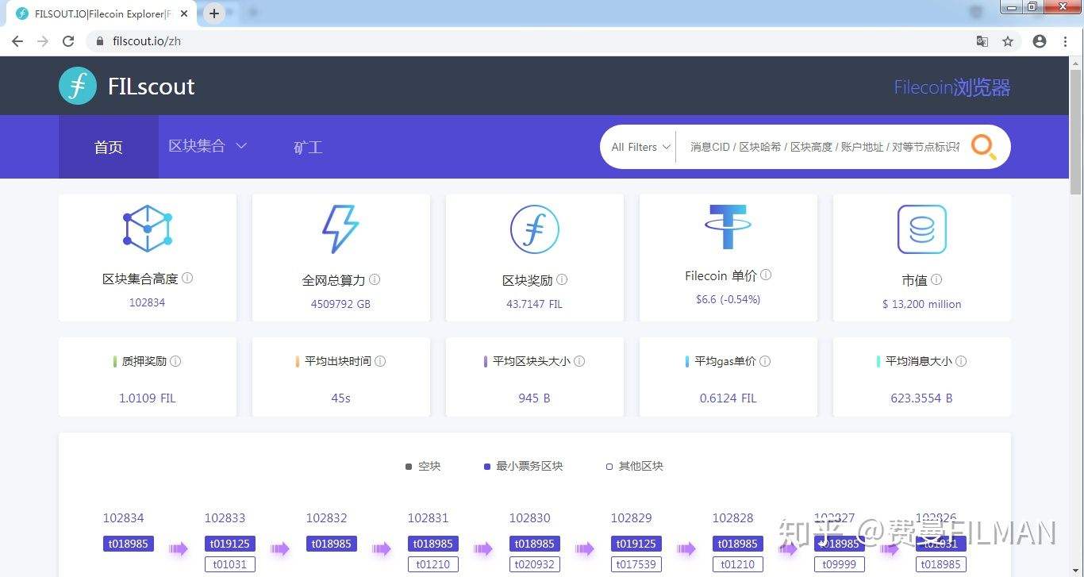Click the Filecoin浏览器 header text
The image size is (1084, 577).
[952, 87]
